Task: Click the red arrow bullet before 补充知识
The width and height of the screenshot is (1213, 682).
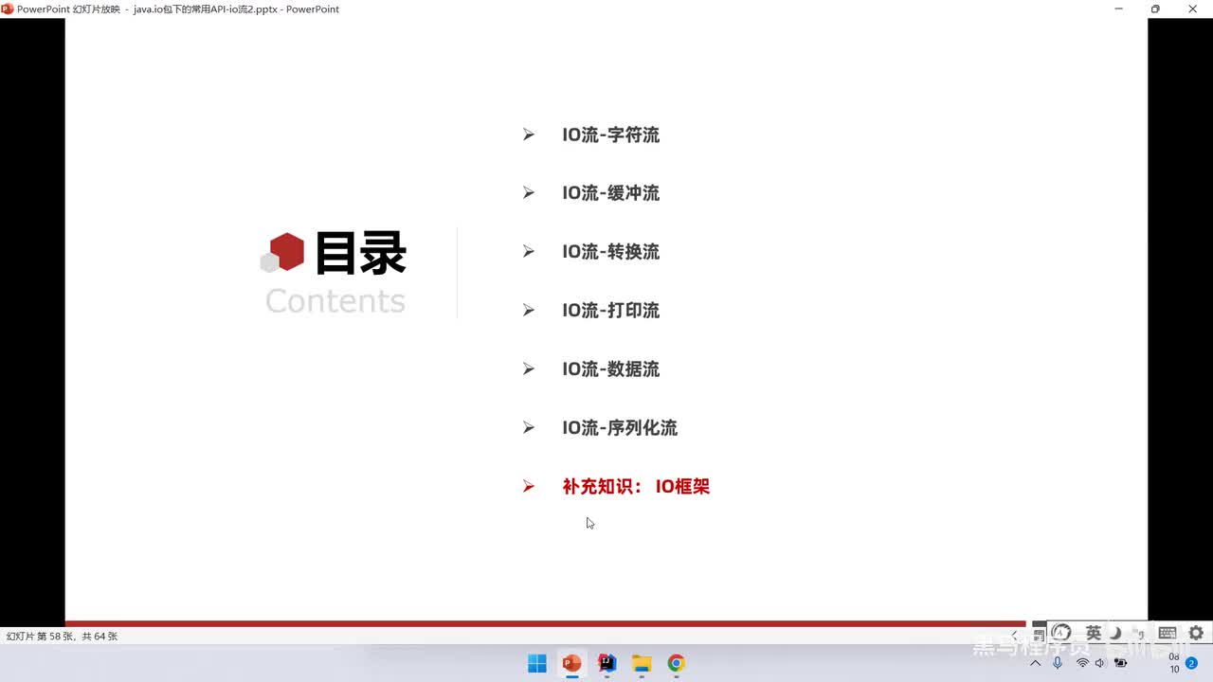Action: (x=529, y=487)
